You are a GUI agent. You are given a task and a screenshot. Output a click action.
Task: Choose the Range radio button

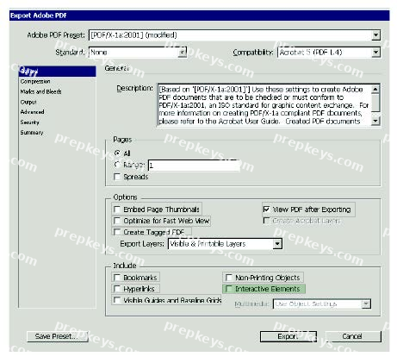(117, 165)
